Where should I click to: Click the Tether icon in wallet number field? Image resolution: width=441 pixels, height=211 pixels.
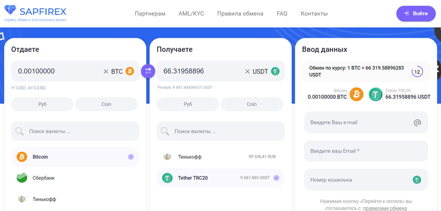417,180
